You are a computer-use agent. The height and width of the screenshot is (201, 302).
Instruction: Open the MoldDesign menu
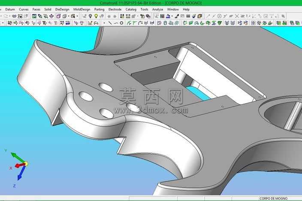coord(82,9)
